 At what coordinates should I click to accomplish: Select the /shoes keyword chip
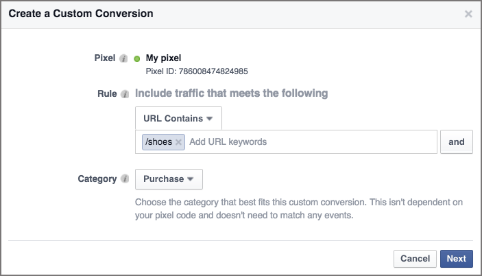158,142
